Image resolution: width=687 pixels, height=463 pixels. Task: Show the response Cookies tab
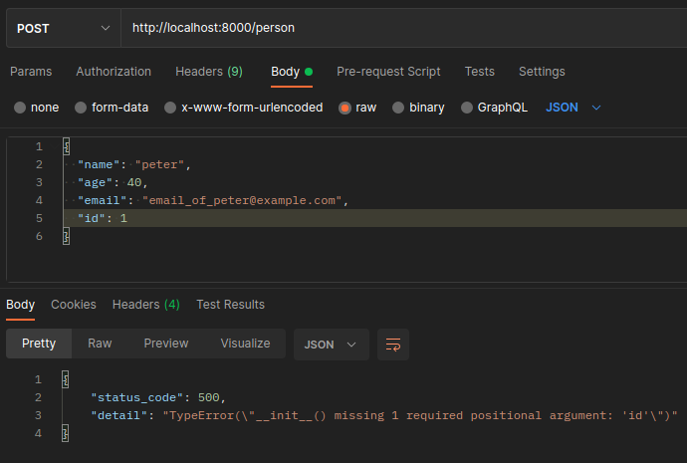pos(74,305)
